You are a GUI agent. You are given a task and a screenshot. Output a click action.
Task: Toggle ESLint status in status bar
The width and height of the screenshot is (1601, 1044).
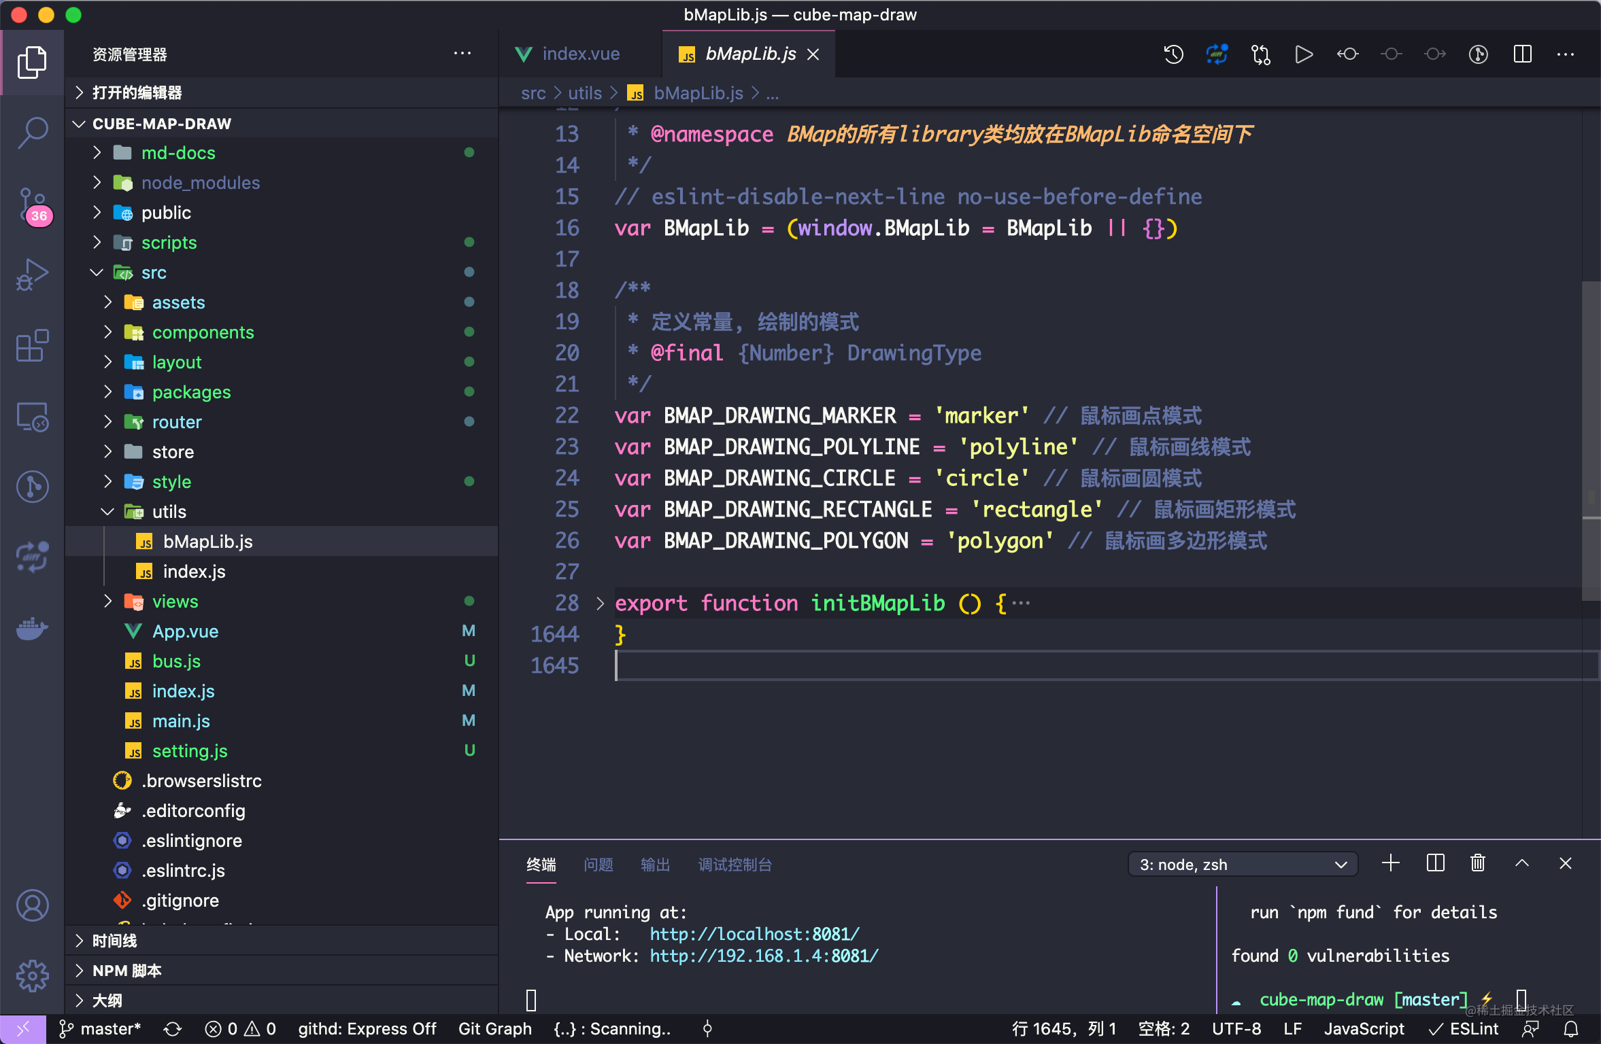tap(1463, 1029)
